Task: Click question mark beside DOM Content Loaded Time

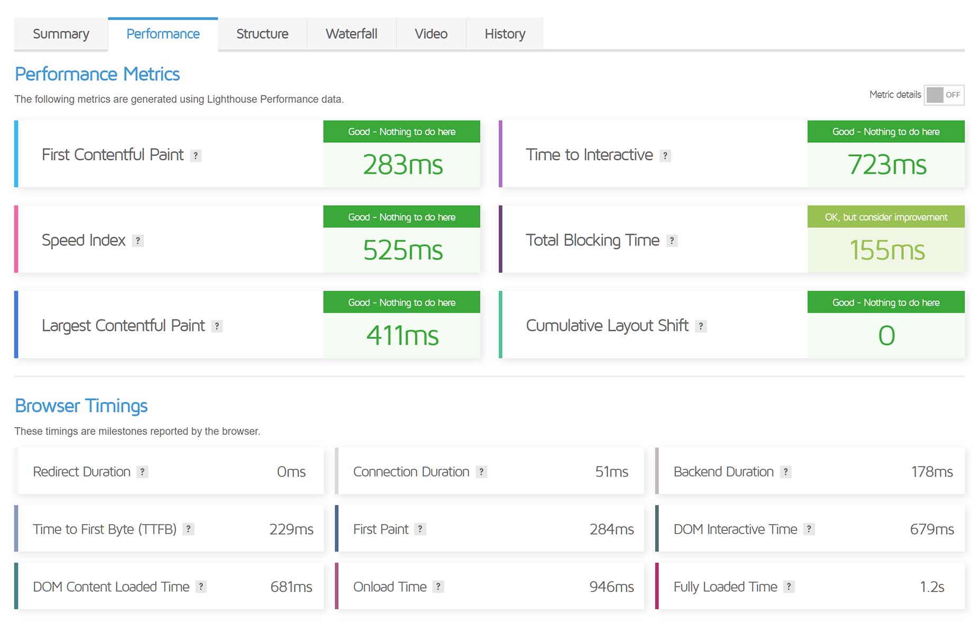Action: click(x=201, y=586)
